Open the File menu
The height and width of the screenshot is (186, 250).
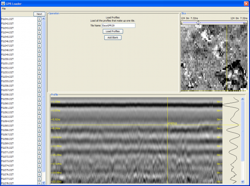click(x=4, y=8)
